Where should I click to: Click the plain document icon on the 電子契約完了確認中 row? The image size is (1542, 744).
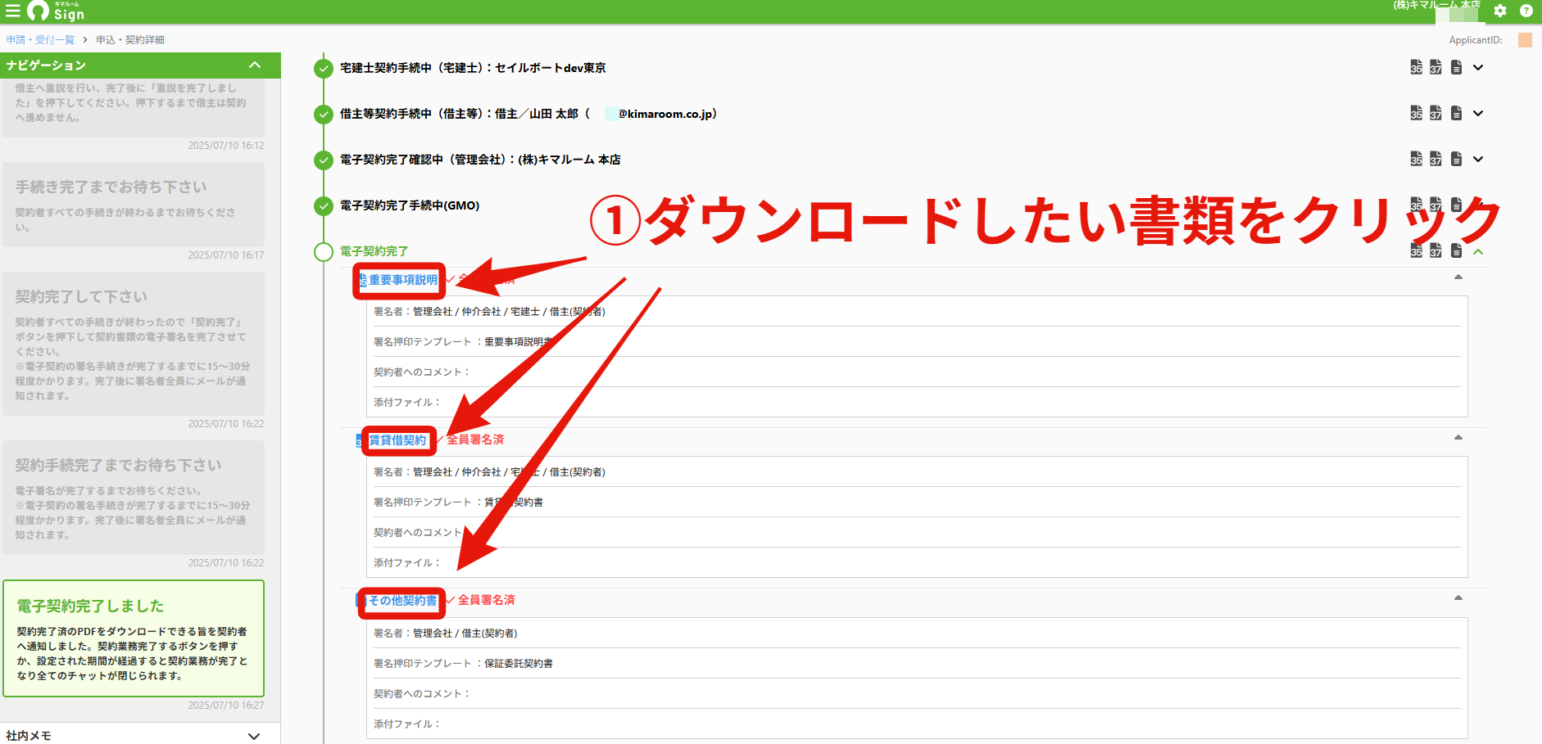1456,159
